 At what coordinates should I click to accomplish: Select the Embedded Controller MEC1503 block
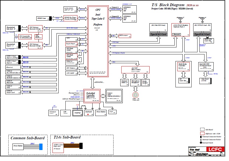click(x=92, y=96)
